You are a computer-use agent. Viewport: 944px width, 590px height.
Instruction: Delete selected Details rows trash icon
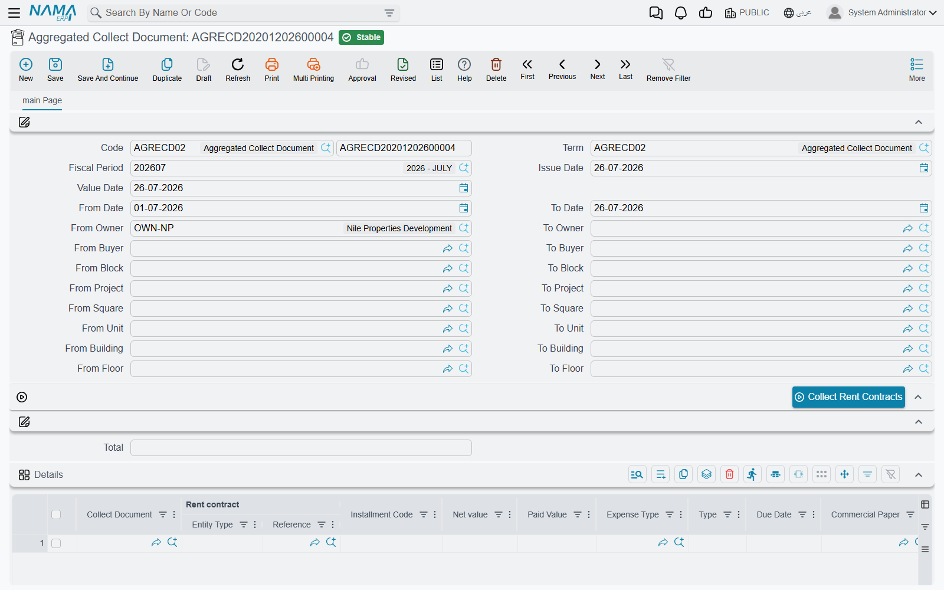point(730,474)
